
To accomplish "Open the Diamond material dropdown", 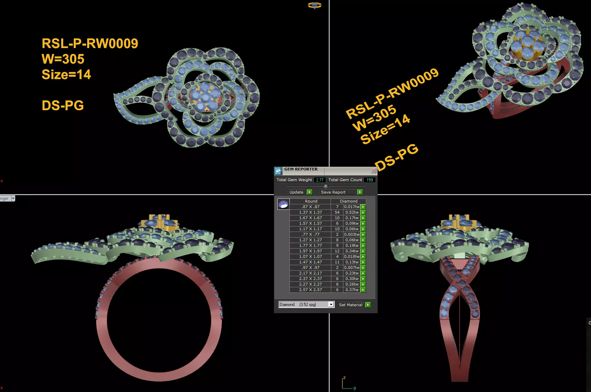I will [331, 305].
